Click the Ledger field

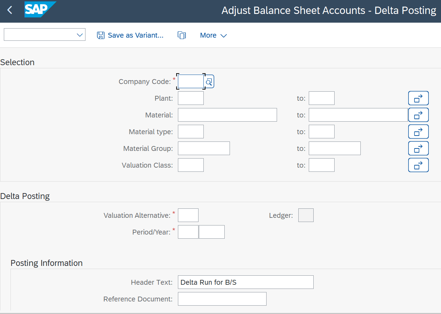pyautogui.click(x=306, y=215)
